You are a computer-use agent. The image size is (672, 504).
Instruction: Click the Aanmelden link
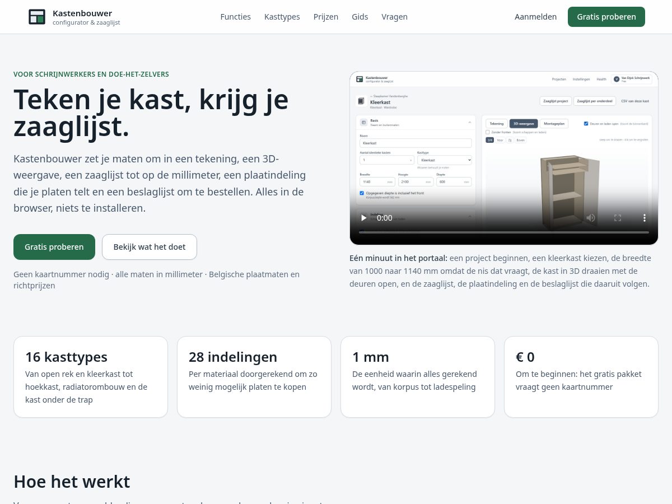(x=536, y=17)
